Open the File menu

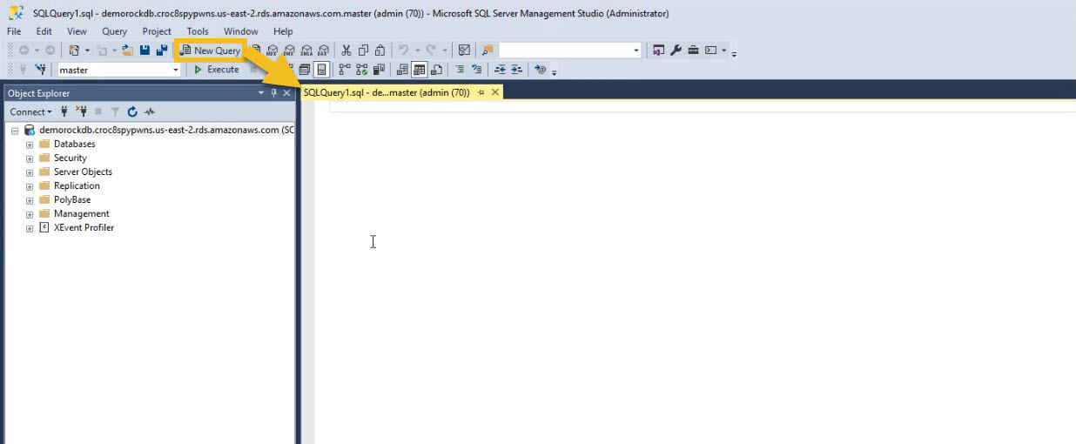point(14,31)
